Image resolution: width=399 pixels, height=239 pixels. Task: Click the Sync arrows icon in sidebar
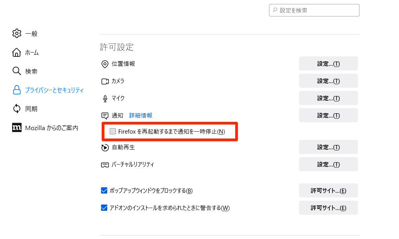(x=17, y=109)
